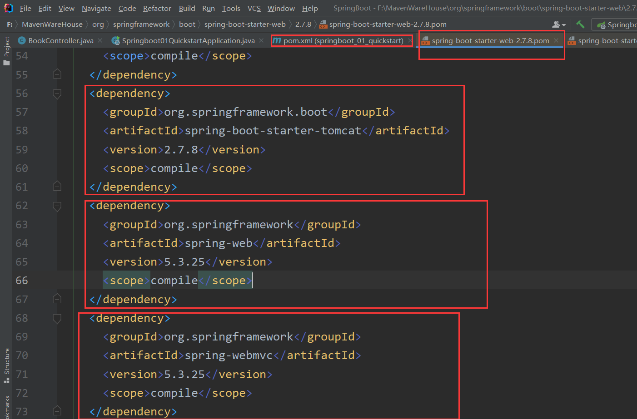637x419 pixels.
Task: Click the compile scope on line 54
Action: pyautogui.click(x=174, y=56)
